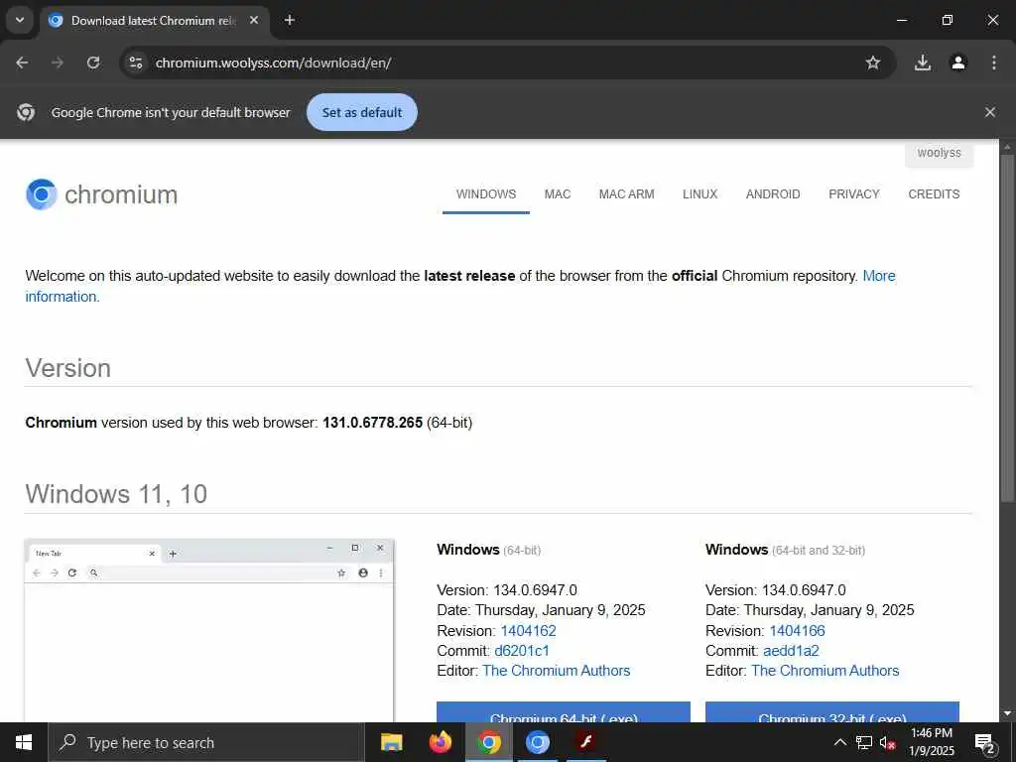Switch to Google Chrome in the taskbar

pyautogui.click(x=489, y=742)
